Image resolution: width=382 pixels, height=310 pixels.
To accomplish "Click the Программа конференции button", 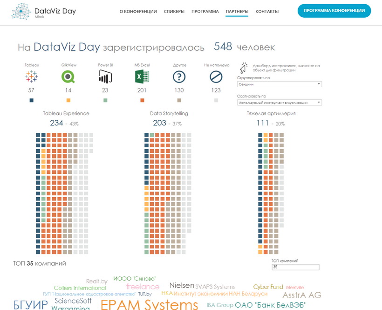I will (334, 11).
